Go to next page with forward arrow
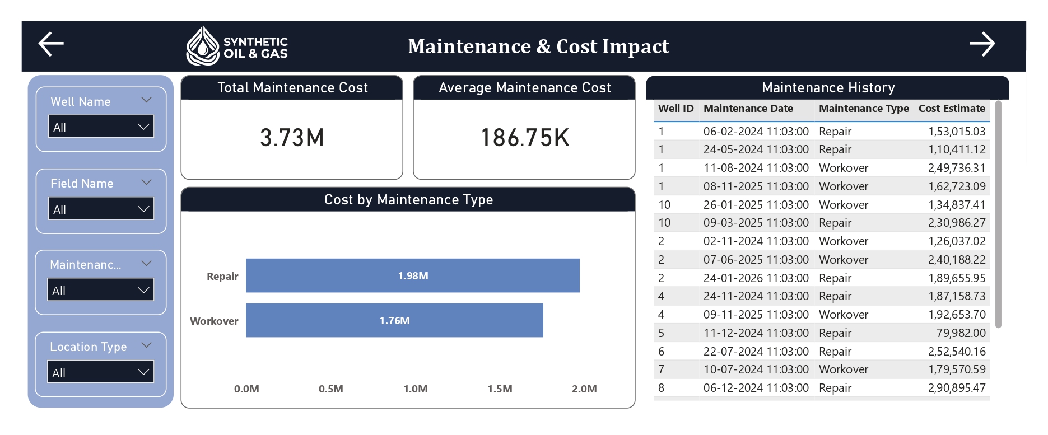 click(982, 44)
